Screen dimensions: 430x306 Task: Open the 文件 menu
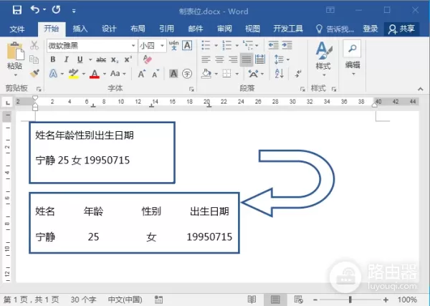(x=17, y=29)
